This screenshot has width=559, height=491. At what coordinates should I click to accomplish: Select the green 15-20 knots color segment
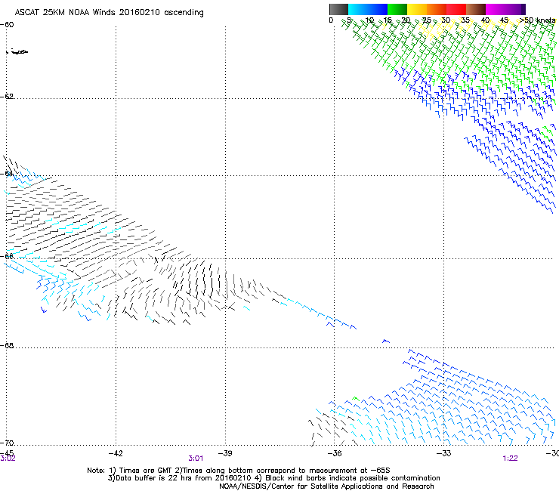tap(397, 9)
